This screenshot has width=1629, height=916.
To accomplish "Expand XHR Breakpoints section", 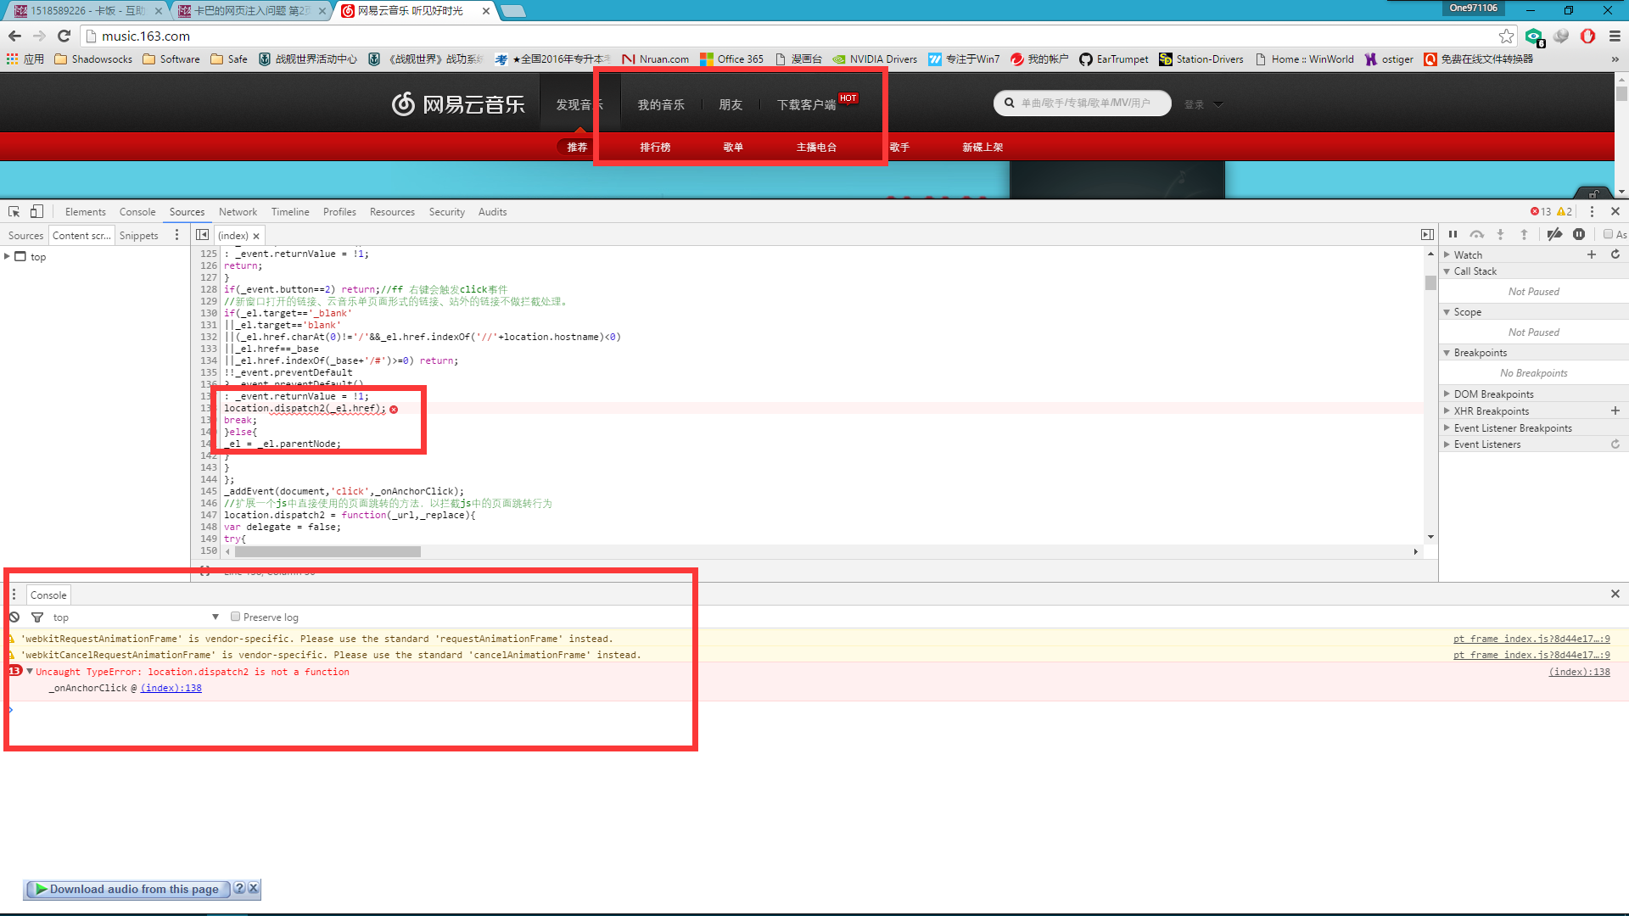I will 1447,411.
